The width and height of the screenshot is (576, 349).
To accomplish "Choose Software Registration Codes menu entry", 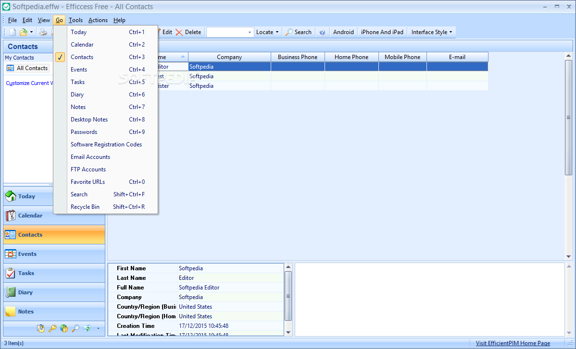I will [106, 144].
